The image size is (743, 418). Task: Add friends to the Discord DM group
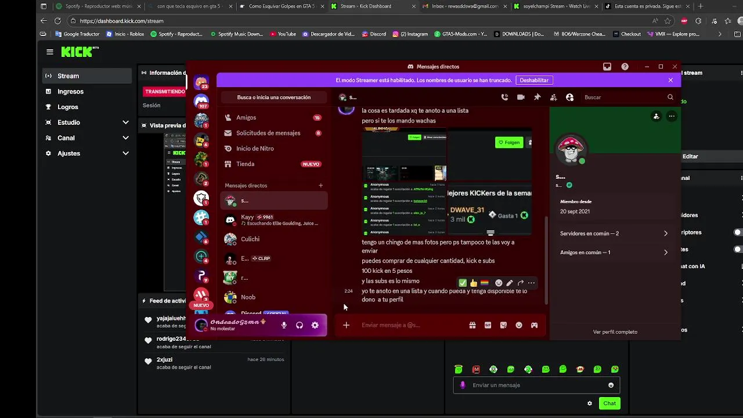(553, 98)
